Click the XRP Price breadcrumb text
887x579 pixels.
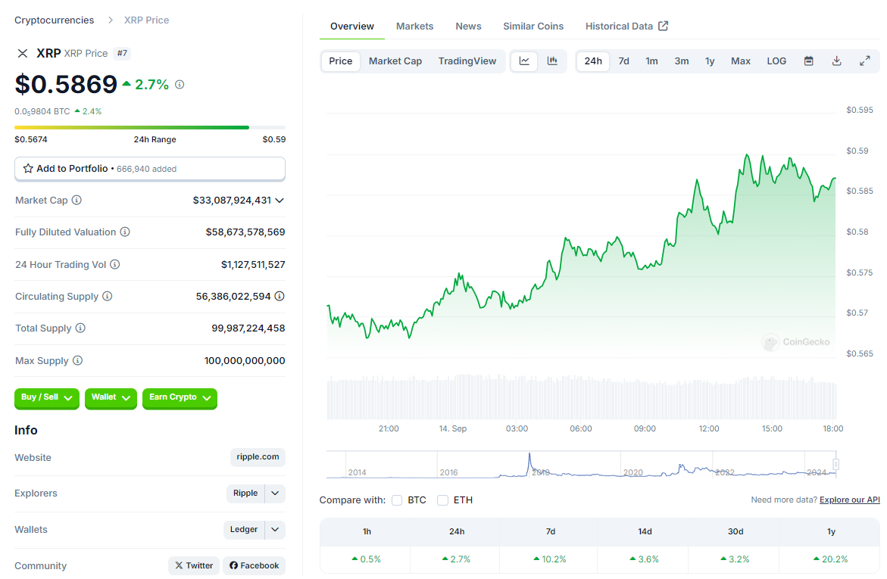click(146, 20)
